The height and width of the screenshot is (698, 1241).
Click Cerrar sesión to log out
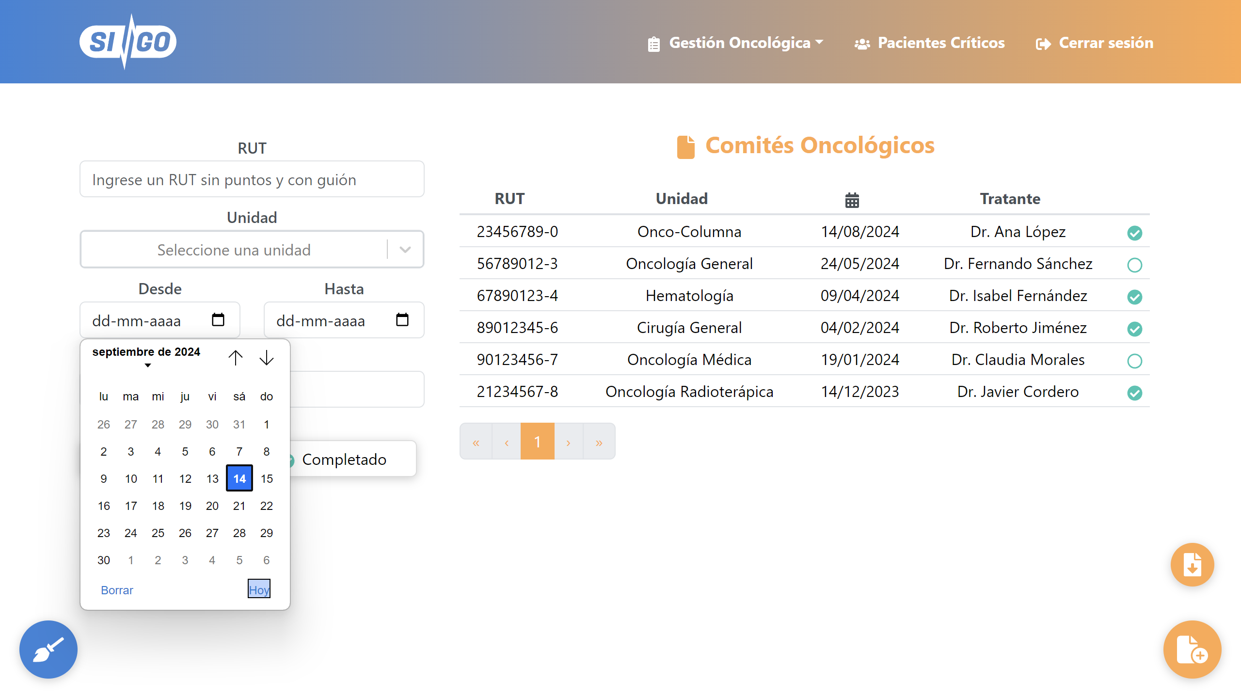pos(1095,43)
